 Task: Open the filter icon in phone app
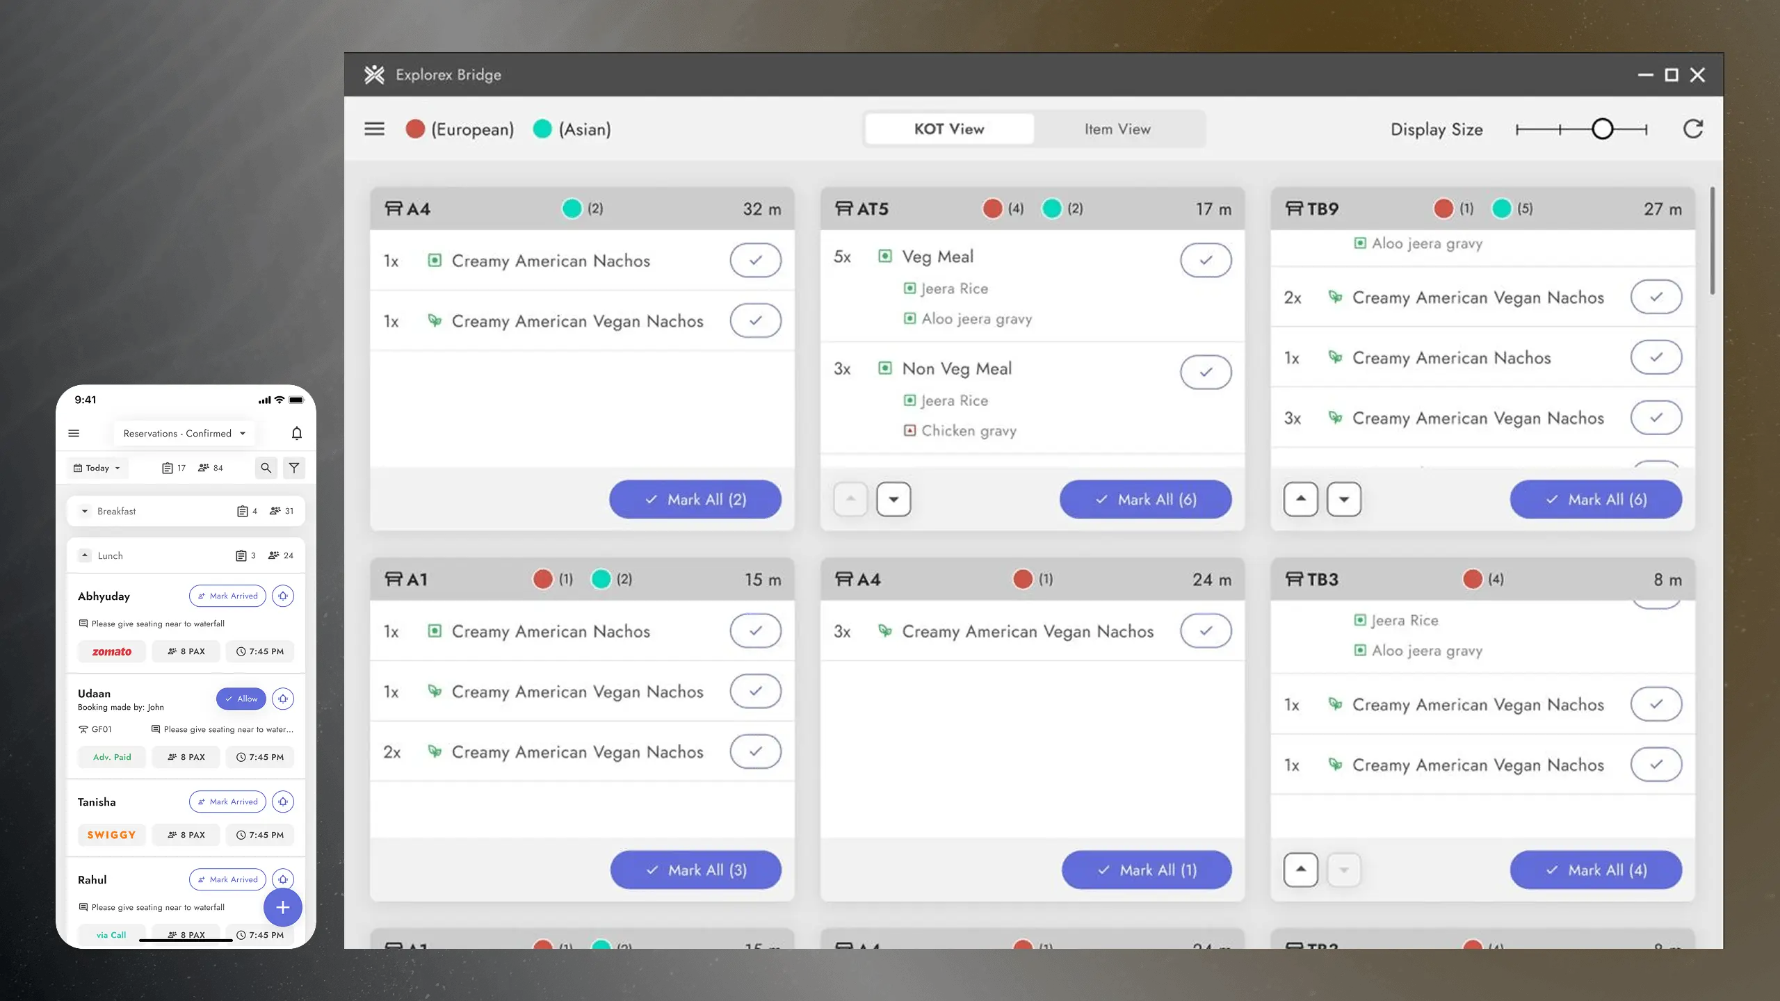click(294, 468)
